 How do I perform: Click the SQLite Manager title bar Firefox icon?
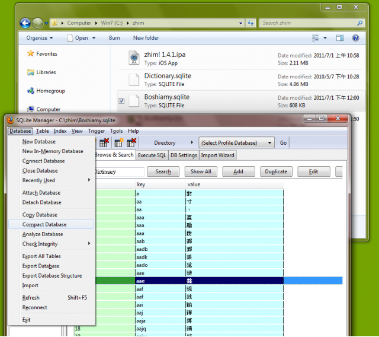pyautogui.click(x=11, y=120)
